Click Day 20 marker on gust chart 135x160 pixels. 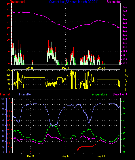(101, 68)
